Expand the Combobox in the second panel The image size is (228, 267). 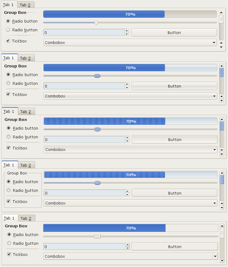coord(130,96)
